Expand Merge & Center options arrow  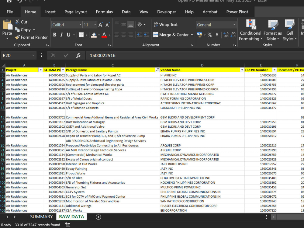[x=192, y=35]
